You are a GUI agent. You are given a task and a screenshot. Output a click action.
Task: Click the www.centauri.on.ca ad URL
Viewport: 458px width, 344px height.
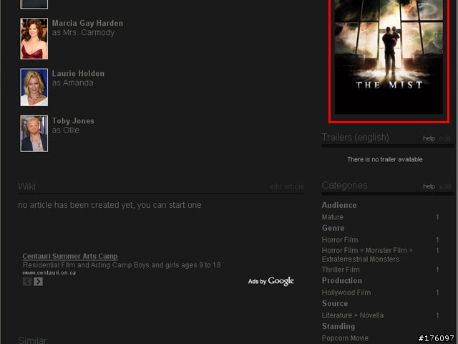click(49, 272)
